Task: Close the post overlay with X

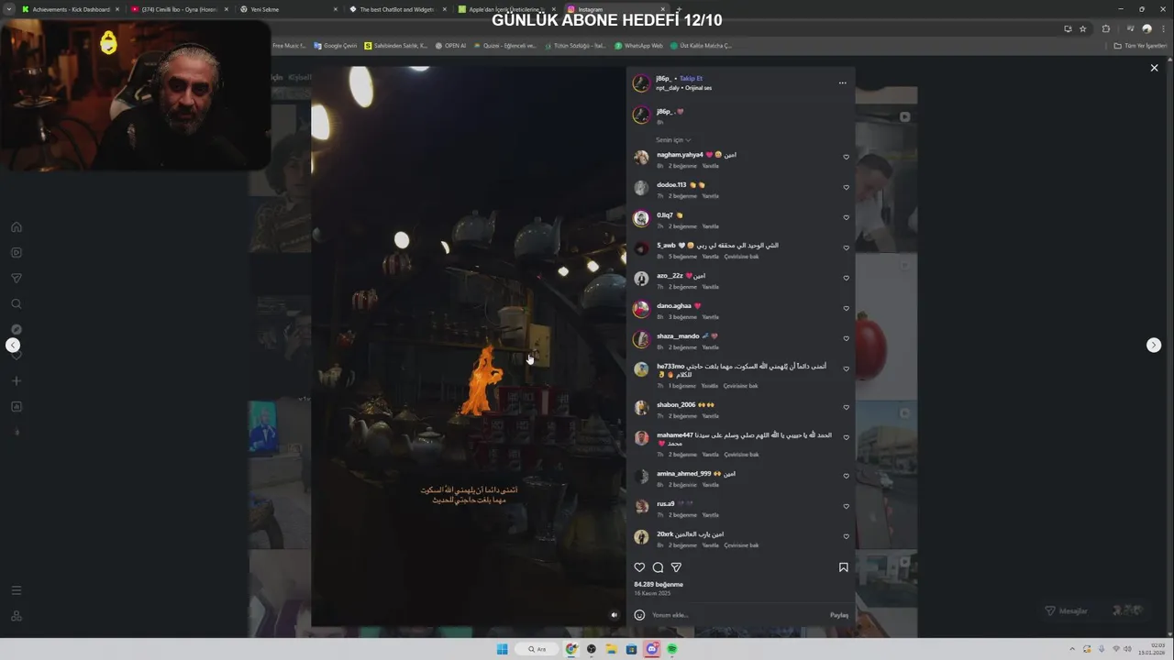Action: (1154, 68)
